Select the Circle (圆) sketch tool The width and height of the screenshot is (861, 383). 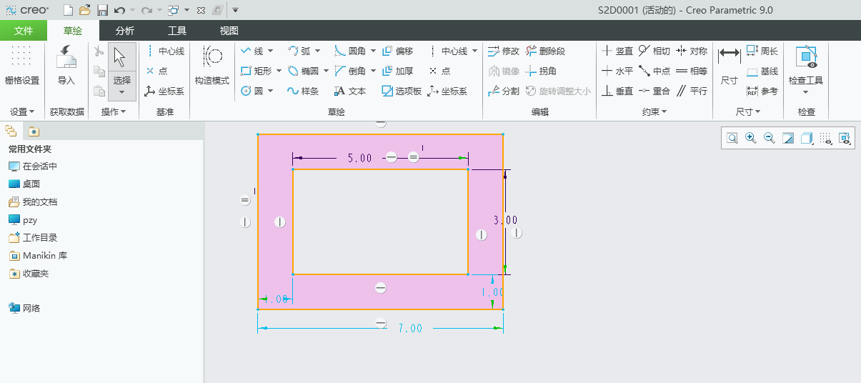point(252,91)
